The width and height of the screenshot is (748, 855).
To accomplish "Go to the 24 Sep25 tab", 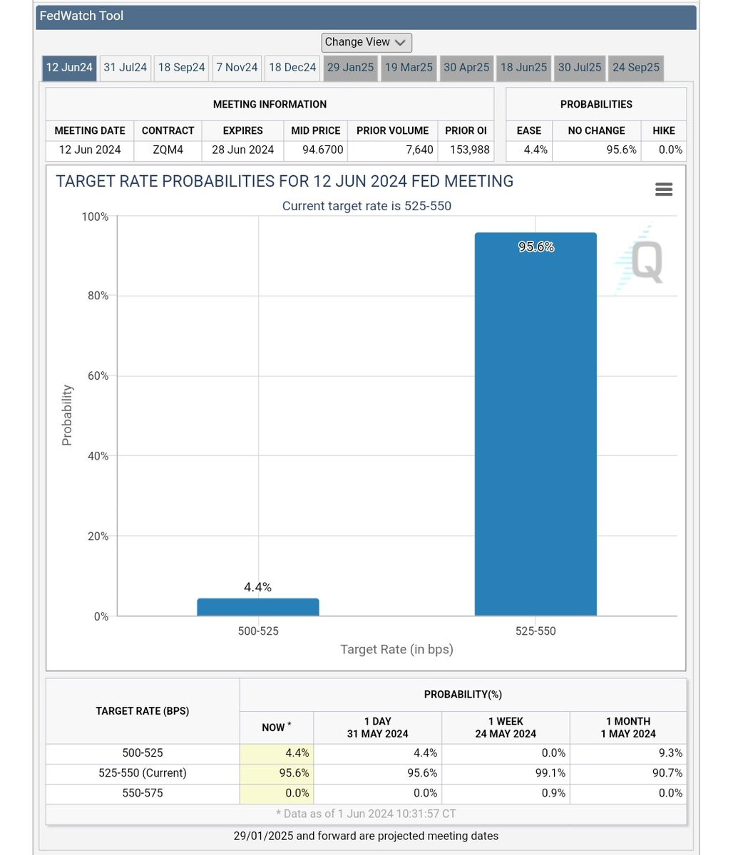I will [x=636, y=68].
